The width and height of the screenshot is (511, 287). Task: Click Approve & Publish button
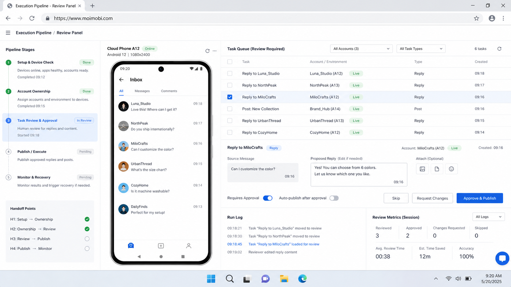pyautogui.click(x=480, y=198)
